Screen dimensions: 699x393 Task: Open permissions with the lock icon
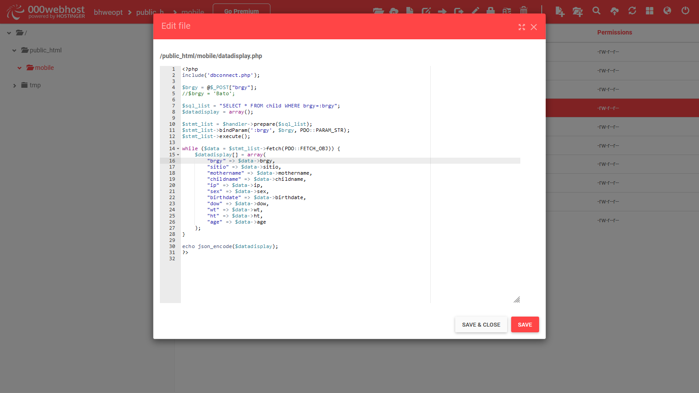(x=491, y=11)
